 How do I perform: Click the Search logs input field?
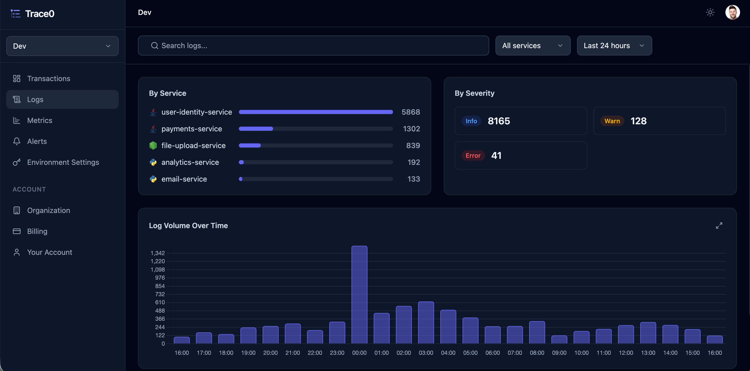[313, 46]
